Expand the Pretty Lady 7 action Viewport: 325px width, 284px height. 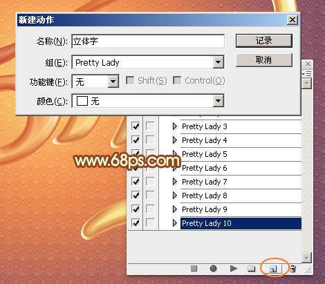[x=175, y=182]
